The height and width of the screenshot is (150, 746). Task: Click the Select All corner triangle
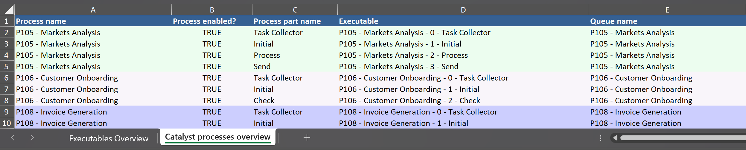pyautogui.click(x=9, y=10)
